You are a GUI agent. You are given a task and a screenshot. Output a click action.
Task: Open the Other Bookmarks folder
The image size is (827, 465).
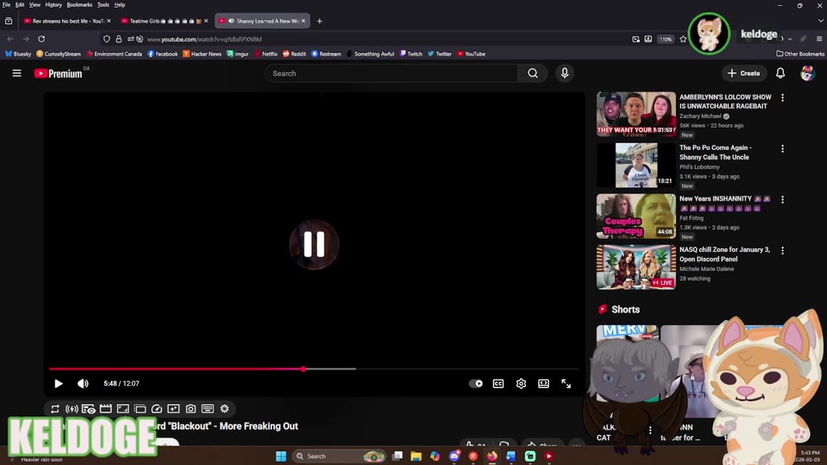(x=801, y=54)
